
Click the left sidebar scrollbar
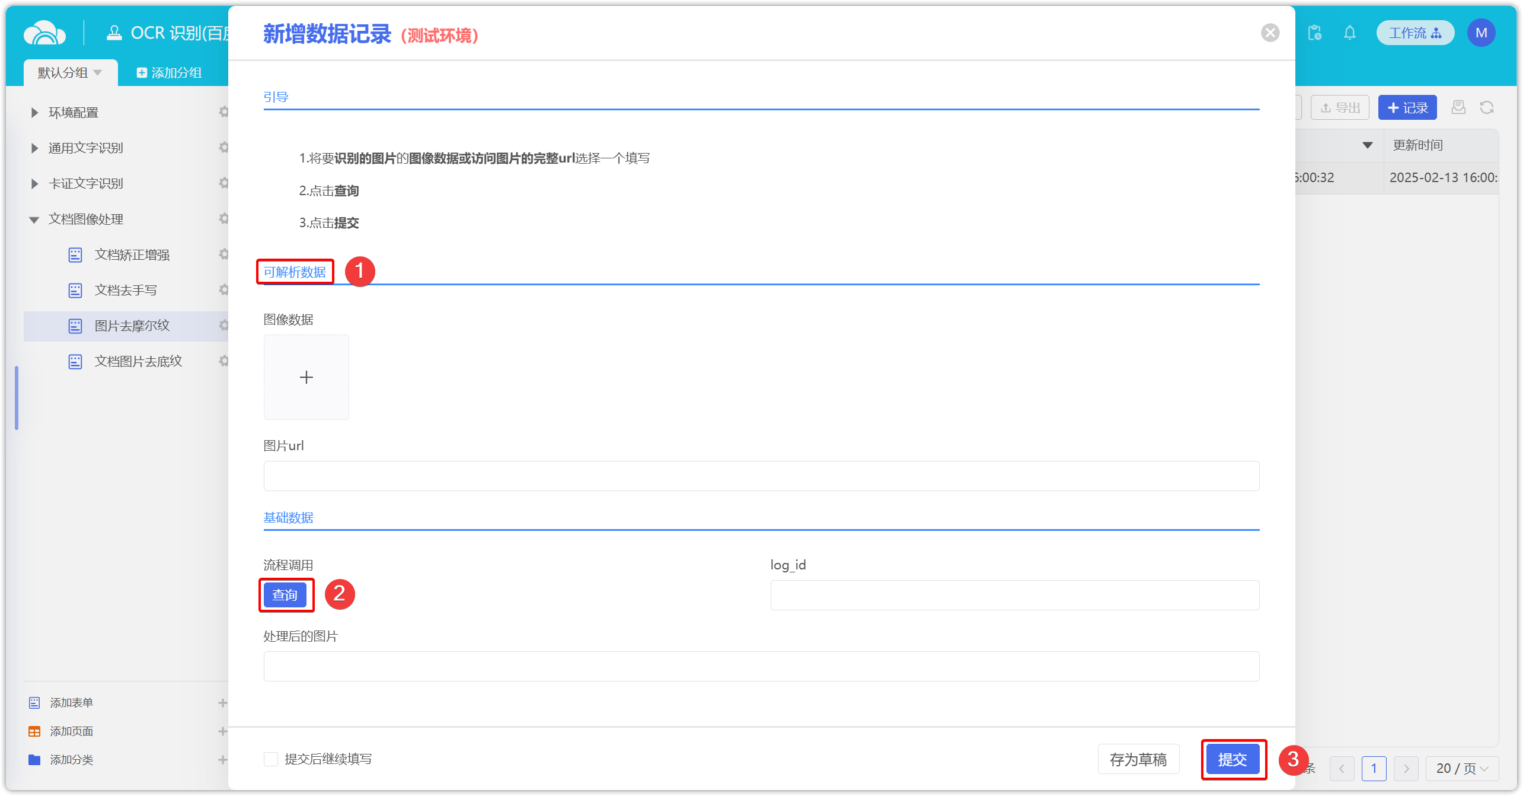17,398
